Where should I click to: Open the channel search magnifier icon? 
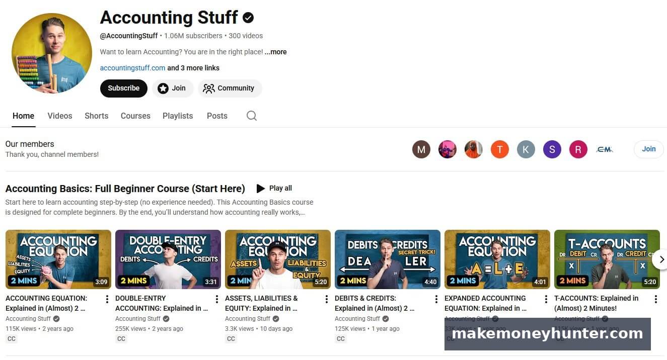click(252, 116)
